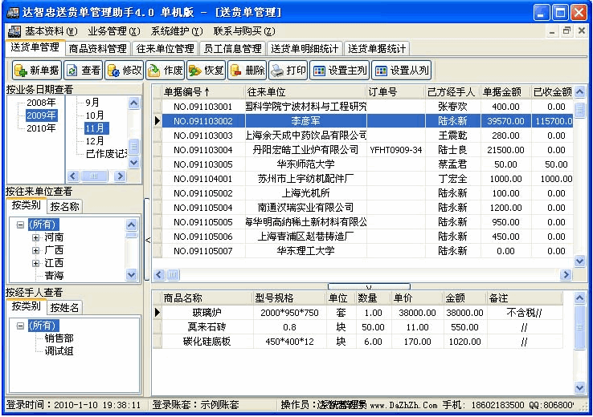Click the 查看 view toolbar button
Image resolution: width=593 pixels, height=417 pixels.
84,71
